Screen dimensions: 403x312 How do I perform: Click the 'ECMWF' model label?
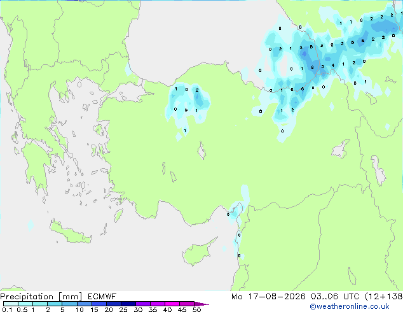tap(102, 297)
